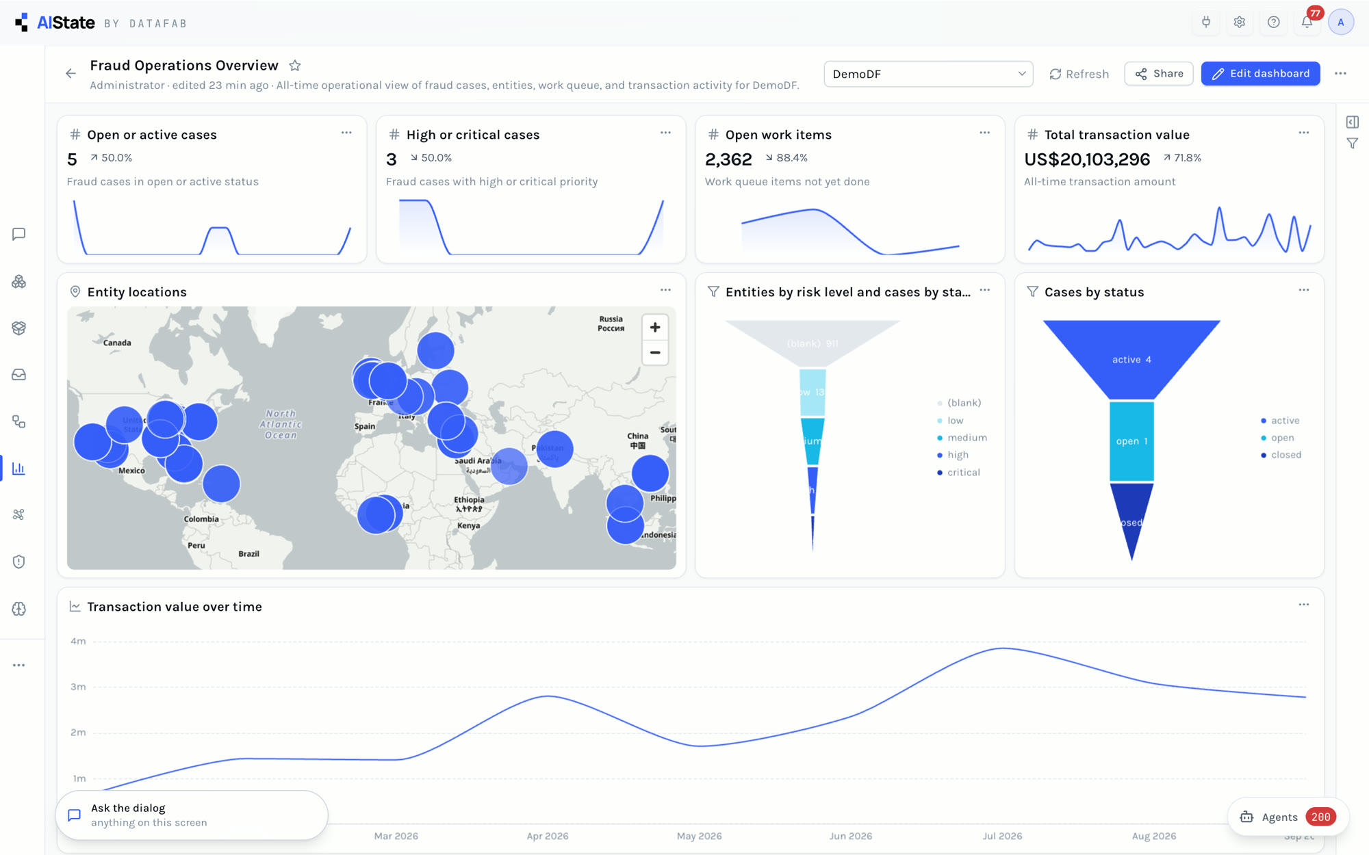
Task: Open the shield security icon in the sidebar
Action: pos(19,562)
